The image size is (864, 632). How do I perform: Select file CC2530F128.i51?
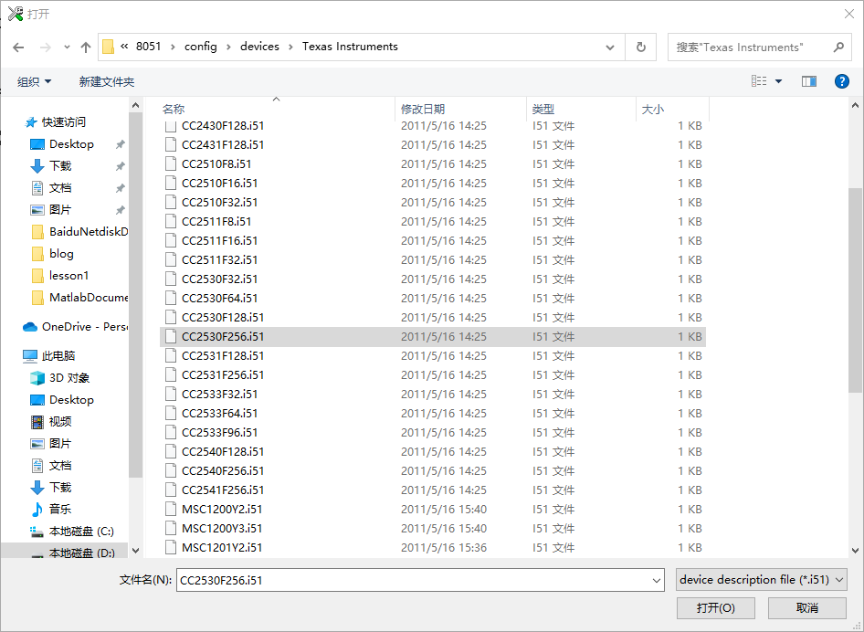pyautogui.click(x=433, y=318)
